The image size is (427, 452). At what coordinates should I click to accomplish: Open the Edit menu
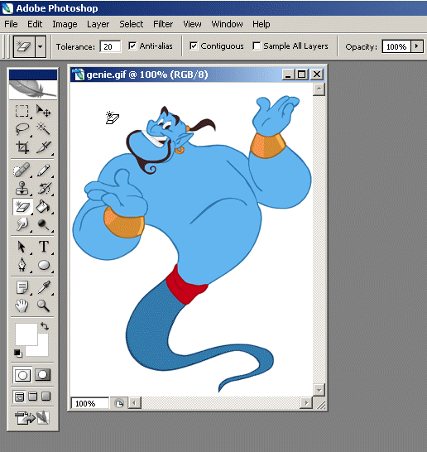[35, 24]
